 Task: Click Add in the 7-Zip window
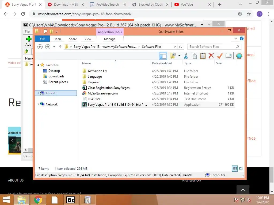tap(28, 41)
